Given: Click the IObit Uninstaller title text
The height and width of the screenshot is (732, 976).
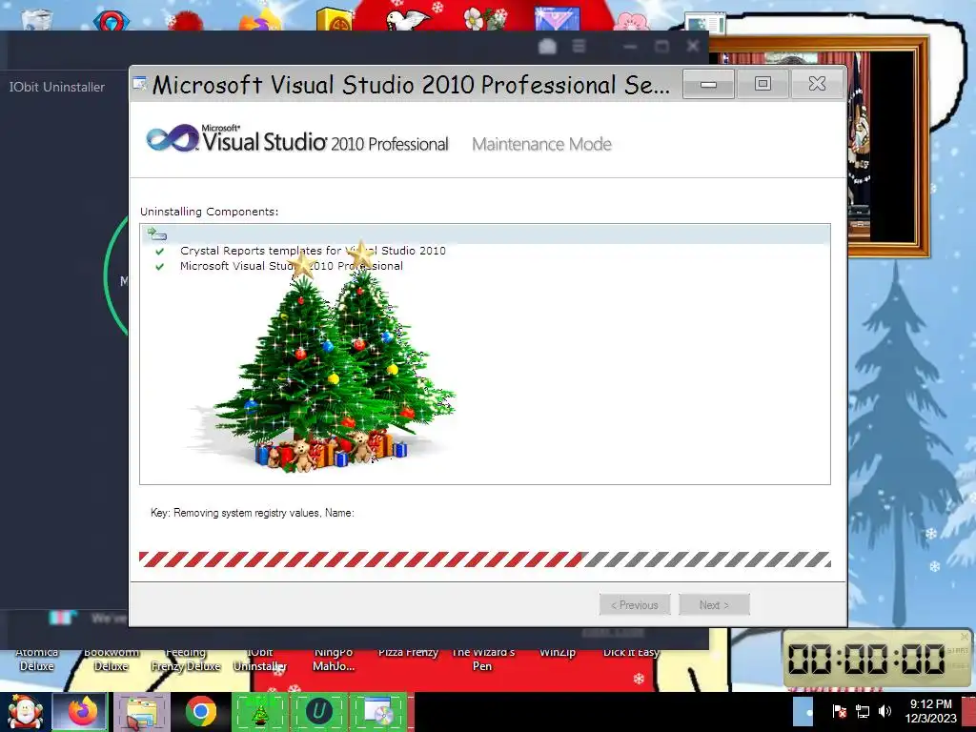Looking at the screenshot, I should pyautogui.click(x=56, y=87).
